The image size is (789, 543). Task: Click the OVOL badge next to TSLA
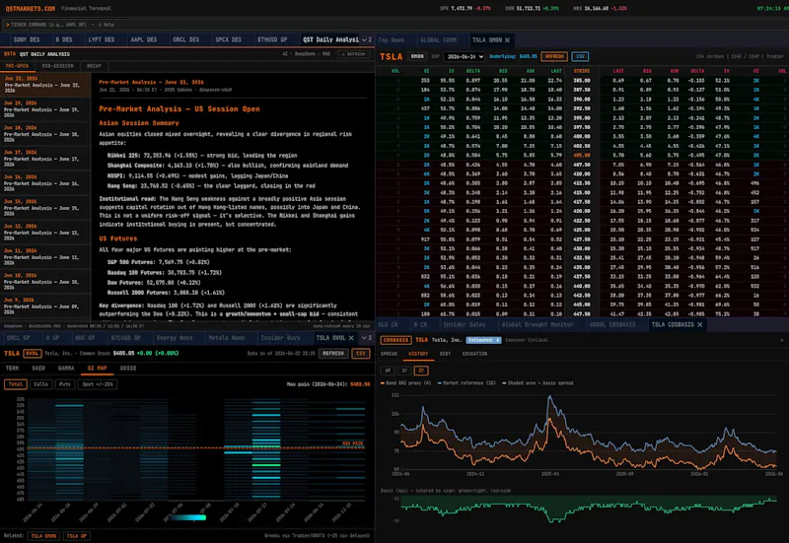point(33,354)
